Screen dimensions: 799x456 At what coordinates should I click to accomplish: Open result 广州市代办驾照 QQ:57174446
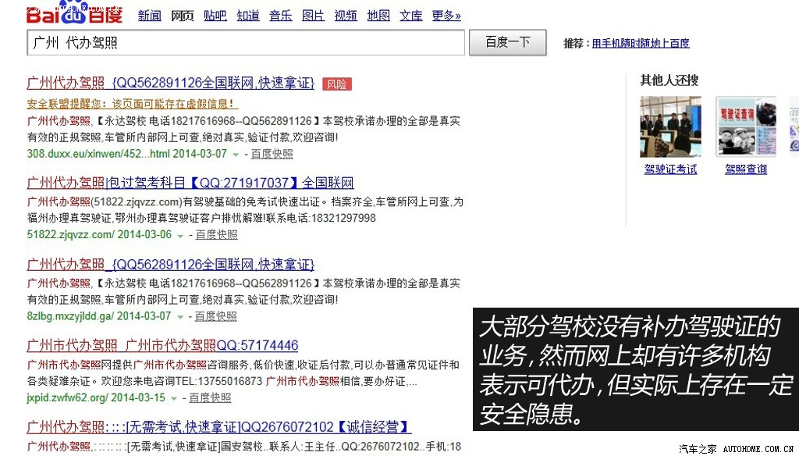tap(162, 345)
